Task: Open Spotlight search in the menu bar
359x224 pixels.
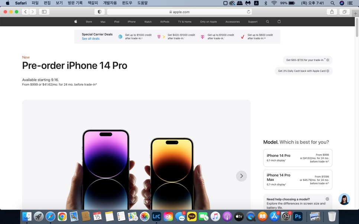Action: coord(333,3)
